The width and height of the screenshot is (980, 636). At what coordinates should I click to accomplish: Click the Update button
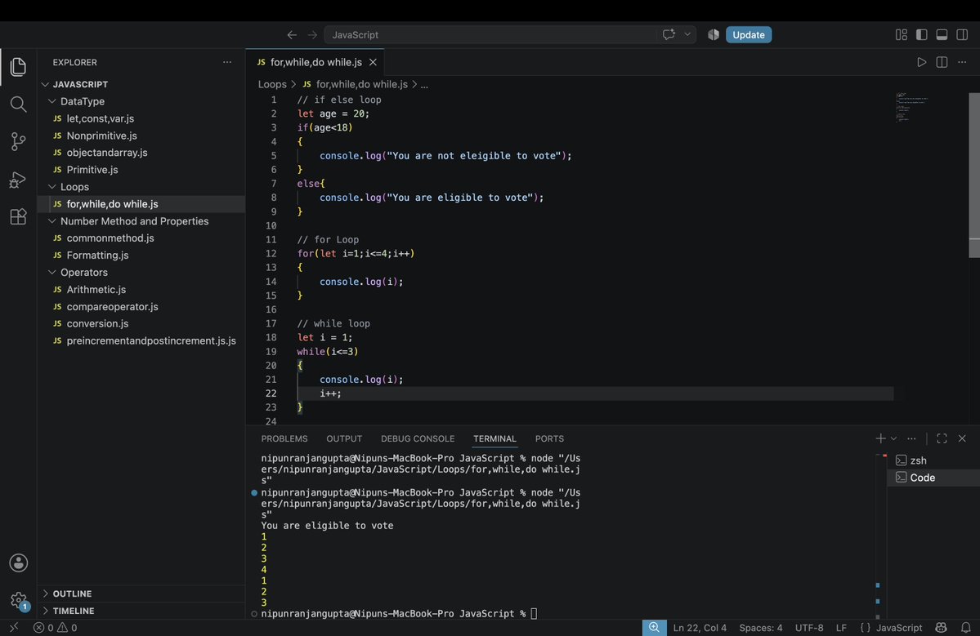coord(748,35)
